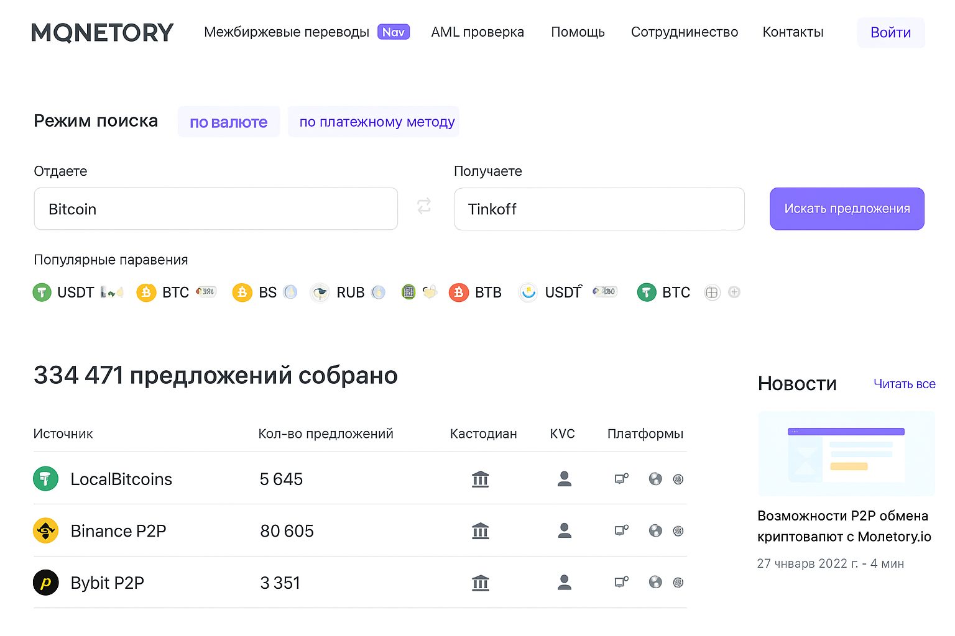Click the LocalBitcoins green logo icon
This screenshot has height=636, width=955.
coord(45,479)
